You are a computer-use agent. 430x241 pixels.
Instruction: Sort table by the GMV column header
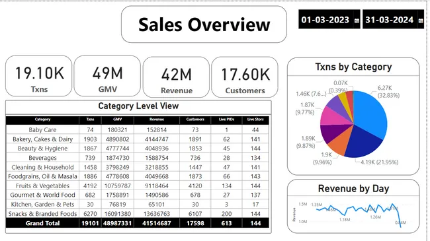click(118, 120)
